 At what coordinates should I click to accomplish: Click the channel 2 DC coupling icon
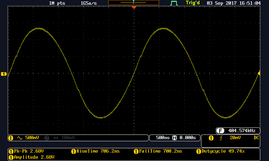point(56,138)
